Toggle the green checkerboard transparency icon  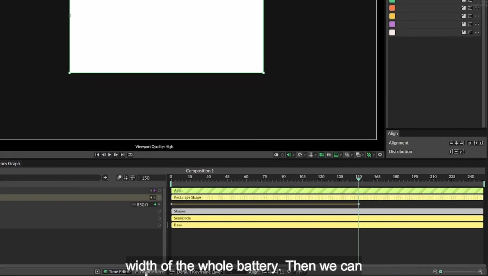pyautogui.click(x=369, y=155)
